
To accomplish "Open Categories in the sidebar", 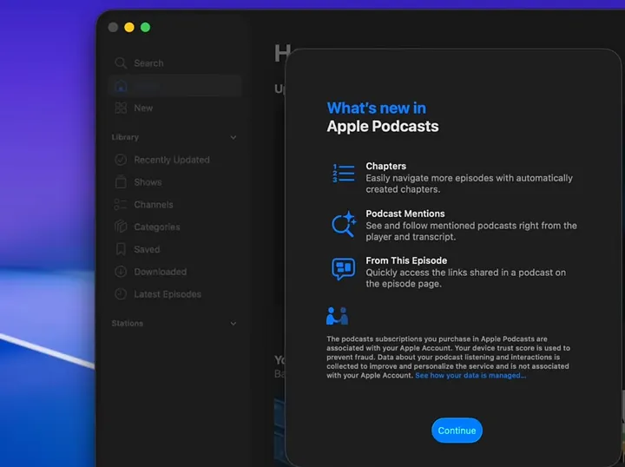I will (175, 227).
